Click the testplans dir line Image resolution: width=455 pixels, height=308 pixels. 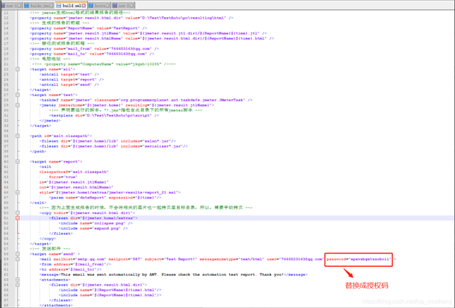pos(104,116)
